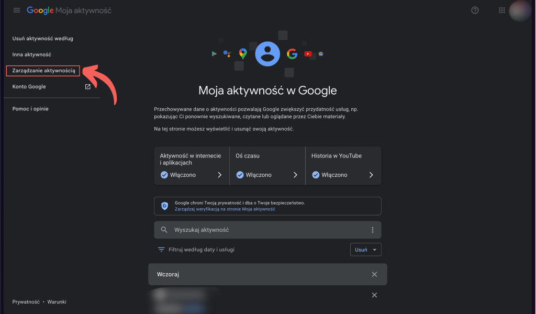
Task: Open the hamburger main menu
Action: tap(17, 10)
